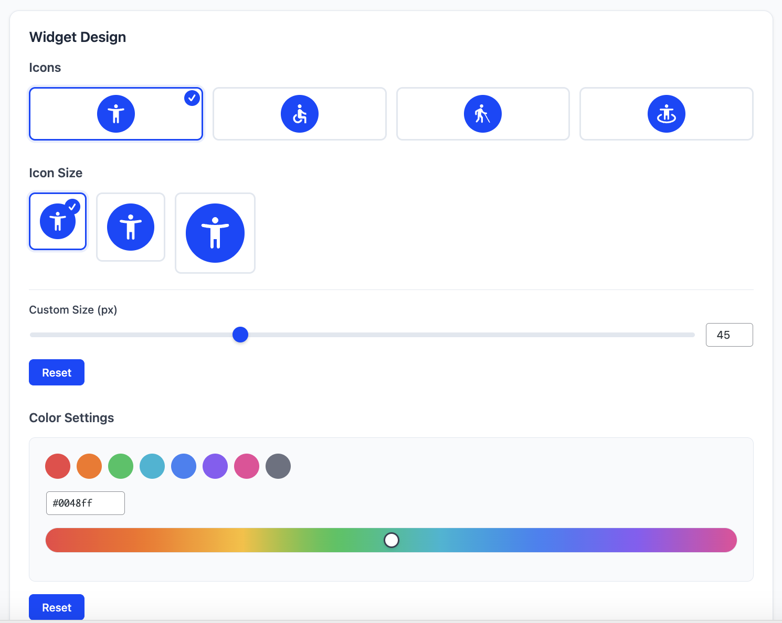Choose the gray color option

click(278, 466)
